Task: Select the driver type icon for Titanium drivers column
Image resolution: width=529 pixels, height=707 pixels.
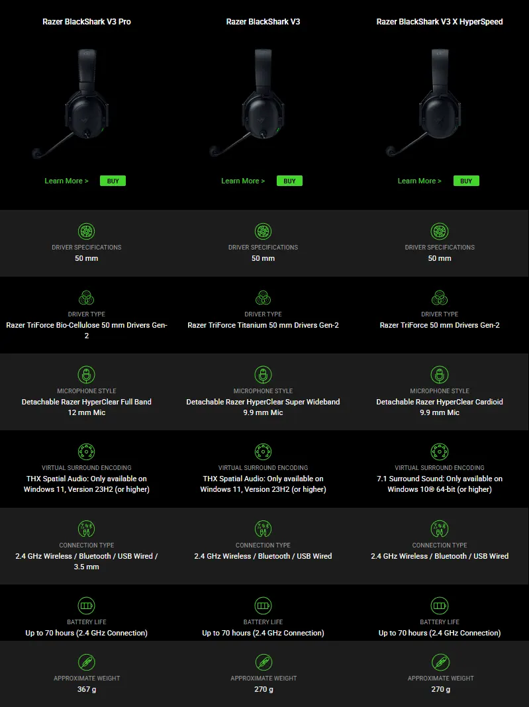Action: 263,298
